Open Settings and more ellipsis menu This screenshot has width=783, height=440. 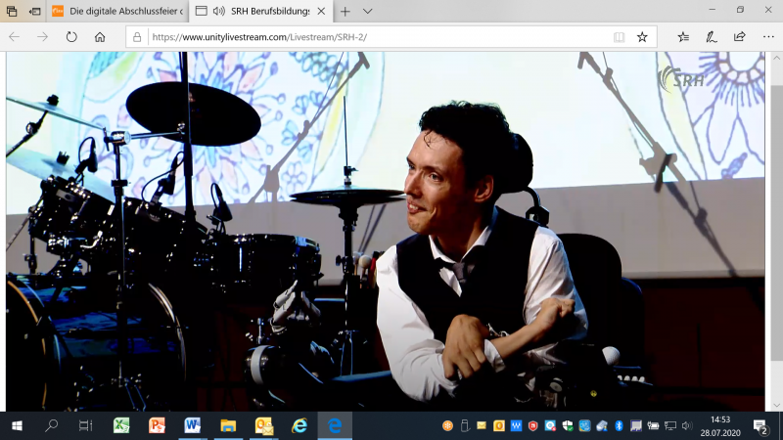click(x=766, y=36)
